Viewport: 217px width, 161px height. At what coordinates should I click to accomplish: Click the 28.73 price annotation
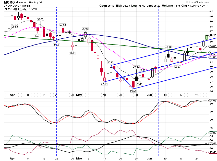[x=142, y=70]
